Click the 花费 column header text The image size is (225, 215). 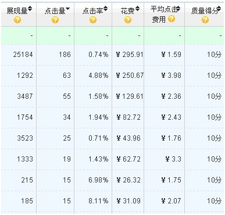127,11
